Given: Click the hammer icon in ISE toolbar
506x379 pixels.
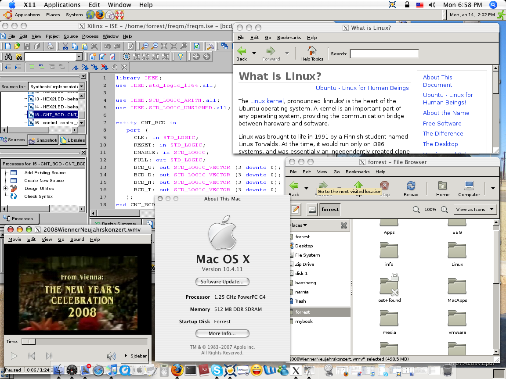Looking at the screenshot, I should pyautogui.click(x=210, y=46).
